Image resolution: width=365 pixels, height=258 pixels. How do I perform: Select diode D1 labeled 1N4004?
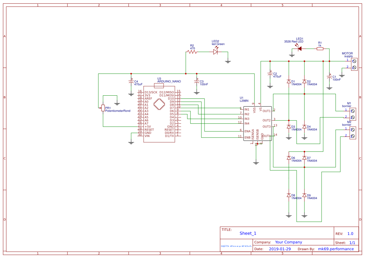pyautogui.click(x=289, y=82)
